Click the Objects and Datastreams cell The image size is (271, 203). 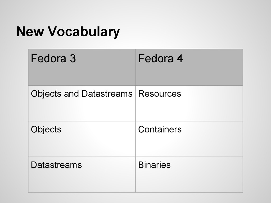tap(82, 103)
